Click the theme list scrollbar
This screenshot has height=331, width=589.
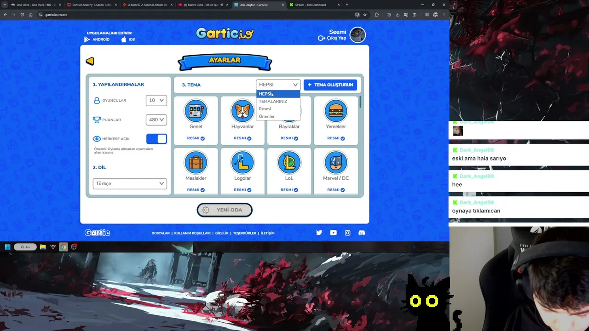pos(360,102)
